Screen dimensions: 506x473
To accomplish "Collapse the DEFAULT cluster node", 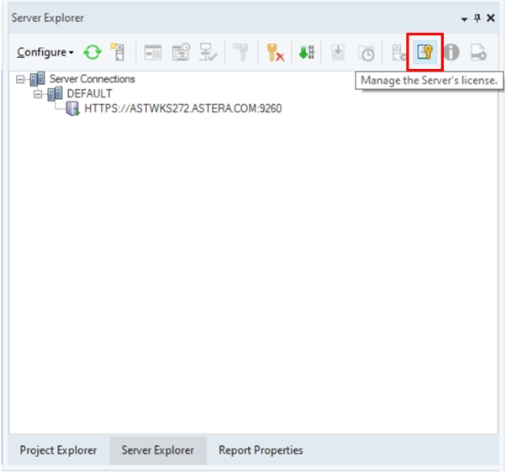I will click(38, 94).
